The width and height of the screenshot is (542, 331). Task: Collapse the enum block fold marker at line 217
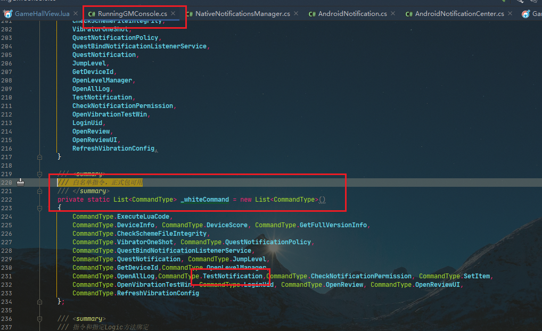(40, 157)
